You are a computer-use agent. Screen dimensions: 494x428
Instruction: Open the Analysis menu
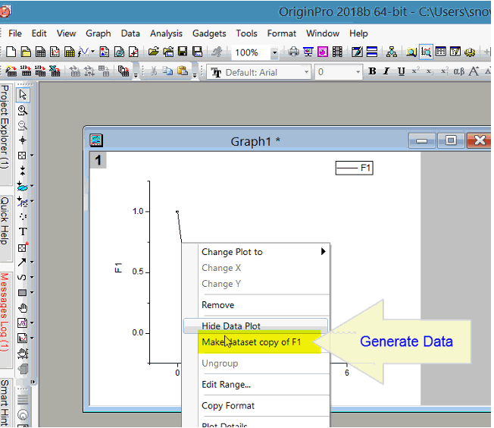166,33
